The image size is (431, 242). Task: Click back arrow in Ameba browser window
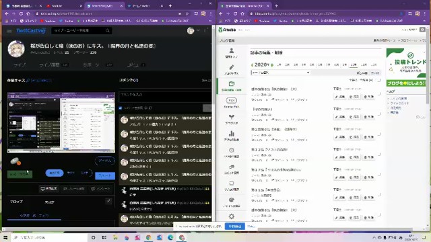[221, 13]
